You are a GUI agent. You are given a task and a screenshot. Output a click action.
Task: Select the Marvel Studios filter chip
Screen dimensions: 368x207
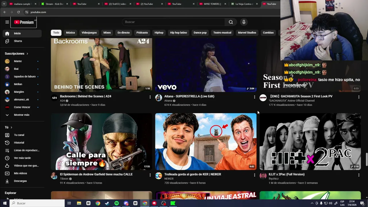pyautogui.click(x=247, y=32)
